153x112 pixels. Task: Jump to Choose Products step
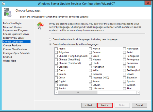coord(12,45)
